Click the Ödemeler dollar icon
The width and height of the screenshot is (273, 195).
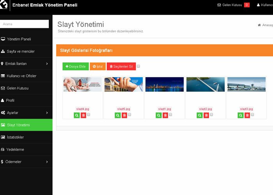coord(2,162)
